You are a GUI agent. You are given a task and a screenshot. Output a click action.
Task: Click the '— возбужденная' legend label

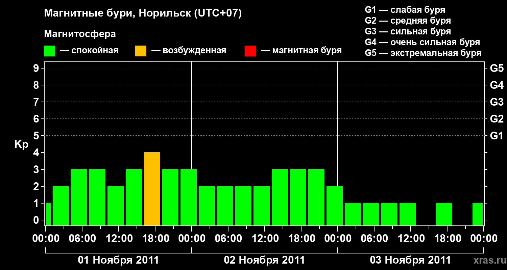pos(189,51)
